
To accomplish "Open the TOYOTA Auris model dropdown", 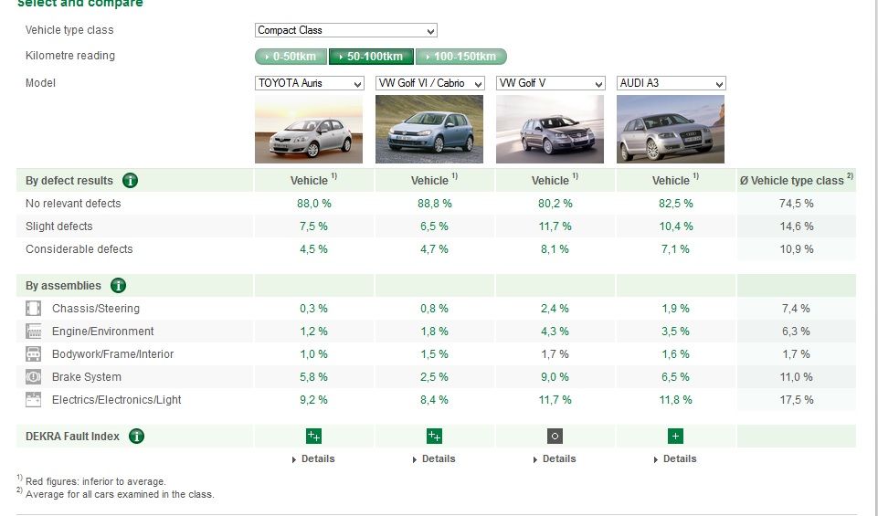I will coord(309,83).
